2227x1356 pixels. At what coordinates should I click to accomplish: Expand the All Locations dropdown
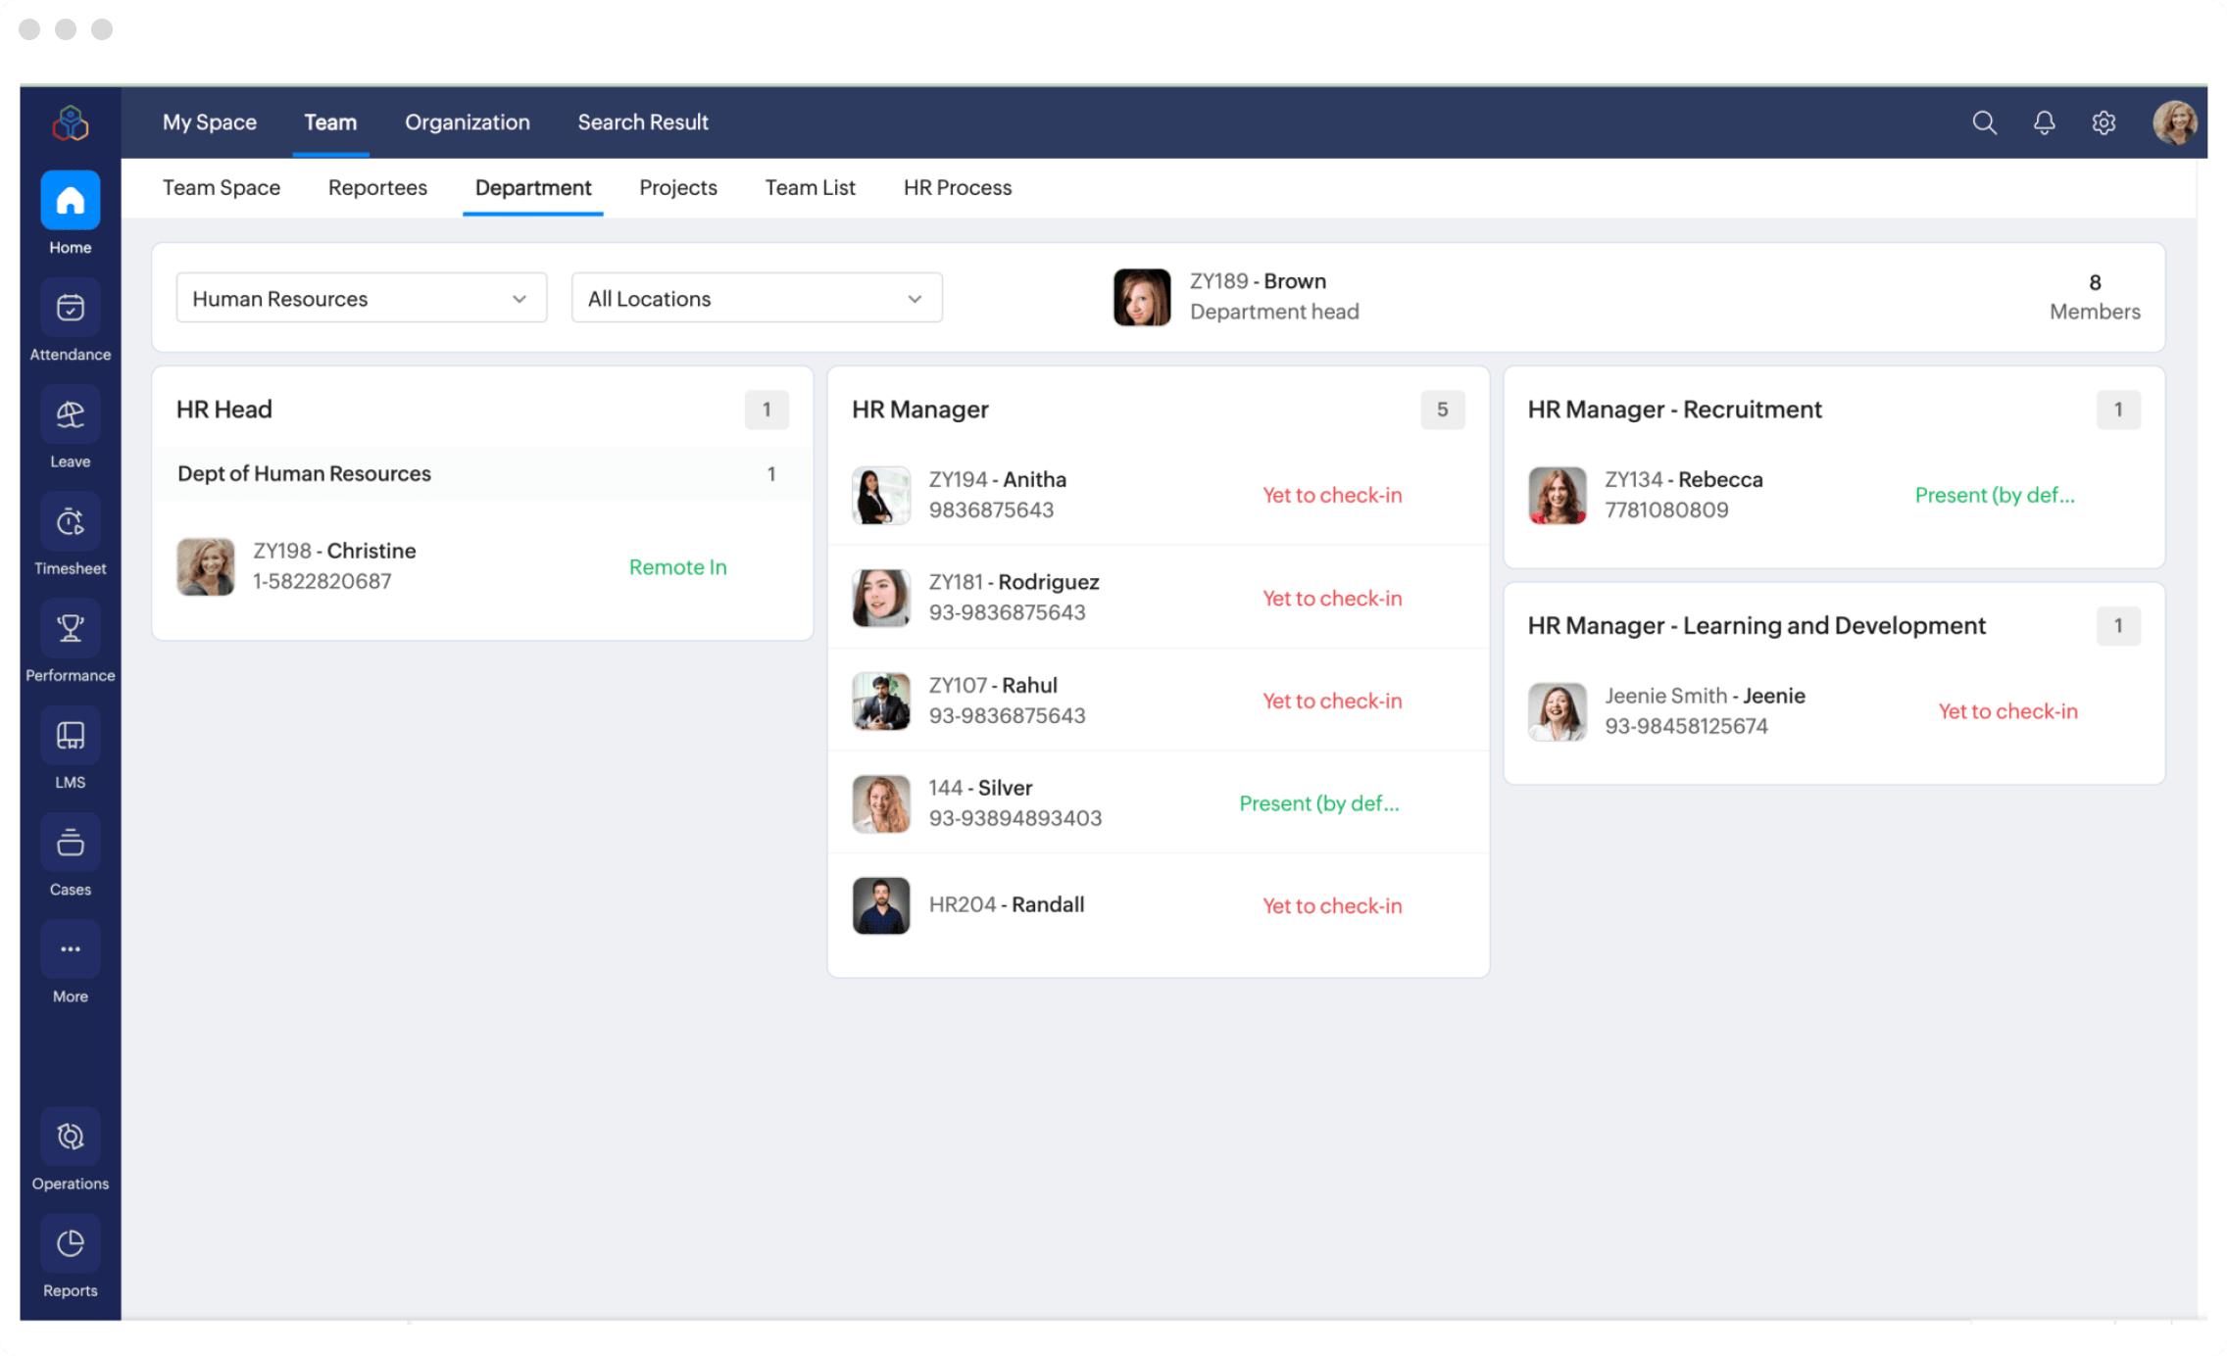(x=756, y=298)
